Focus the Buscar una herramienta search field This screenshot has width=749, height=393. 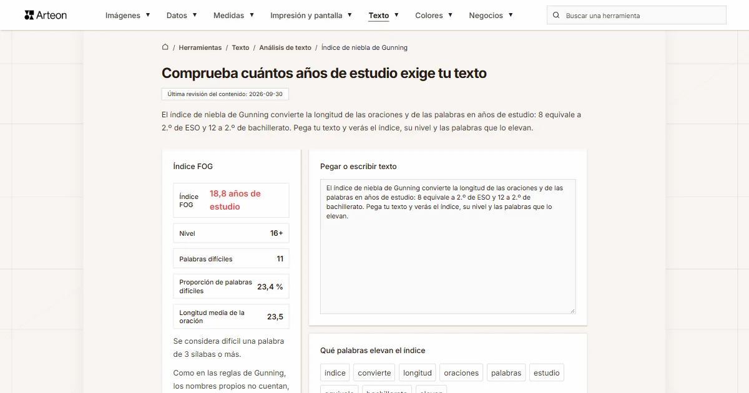637,16
